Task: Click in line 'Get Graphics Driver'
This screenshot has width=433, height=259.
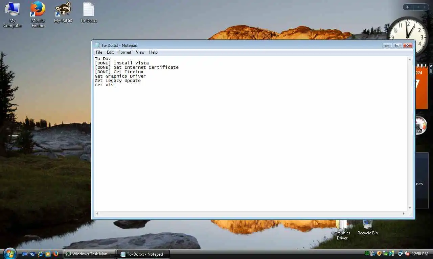Action: (x=120, y=76)
